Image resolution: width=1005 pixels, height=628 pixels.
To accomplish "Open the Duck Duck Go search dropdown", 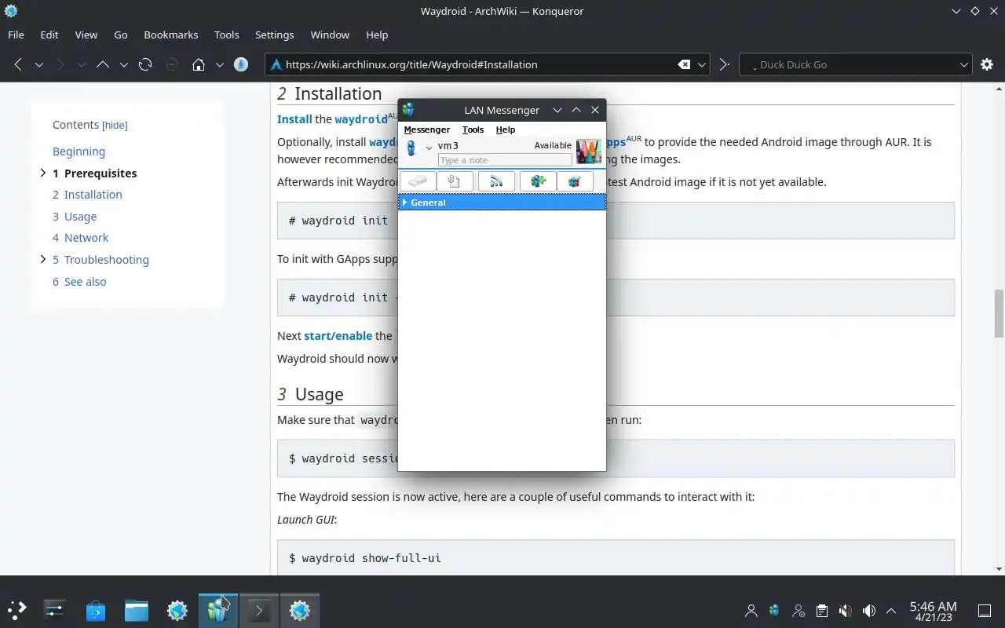I will (964, 64).
